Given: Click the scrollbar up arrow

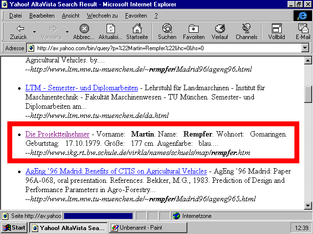Looking at the screenshot, I should 308,60.
